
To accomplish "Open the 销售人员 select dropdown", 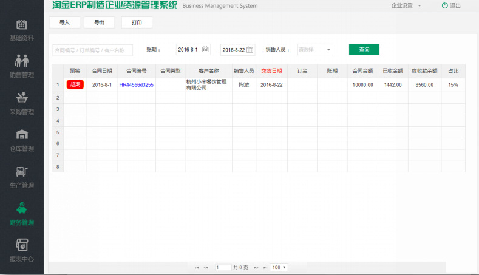I will (315, 50).
